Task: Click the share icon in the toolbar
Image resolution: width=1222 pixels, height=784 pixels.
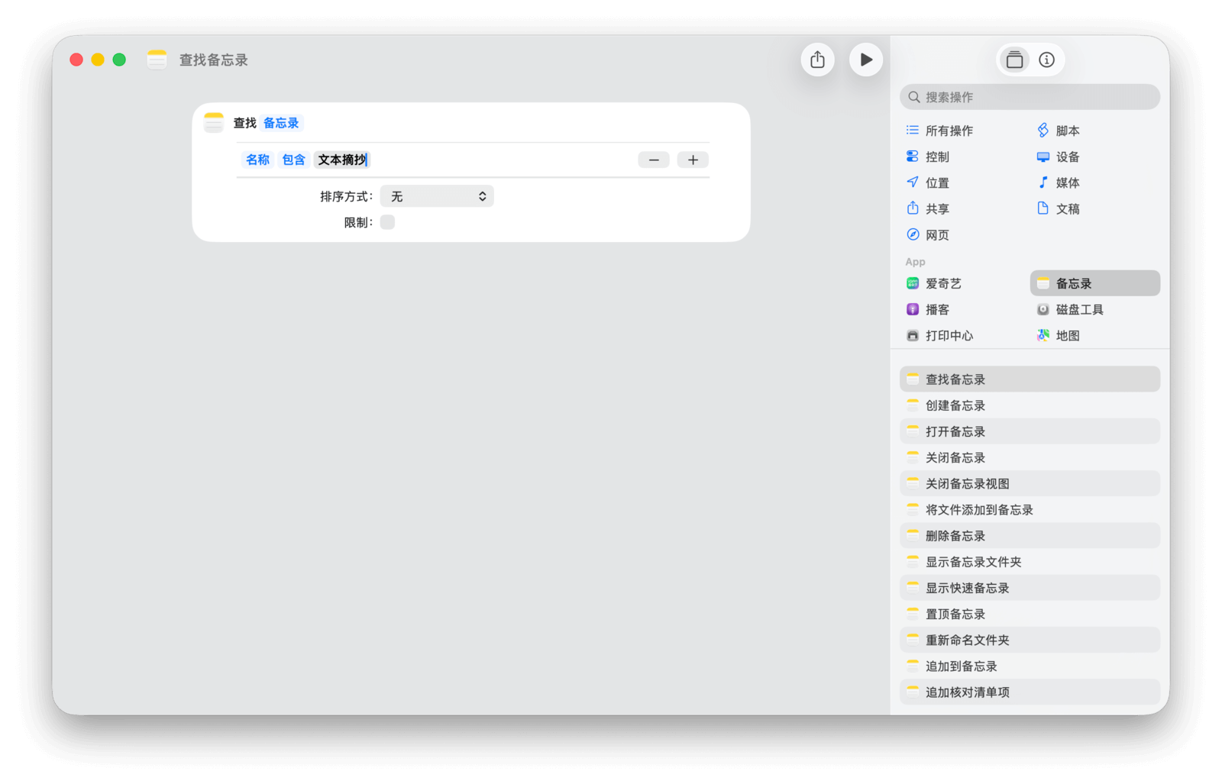Action: click(817, 60)
